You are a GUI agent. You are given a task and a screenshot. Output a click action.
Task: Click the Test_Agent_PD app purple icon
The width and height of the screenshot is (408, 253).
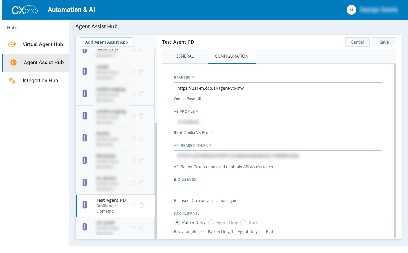(x=85, y=205)
